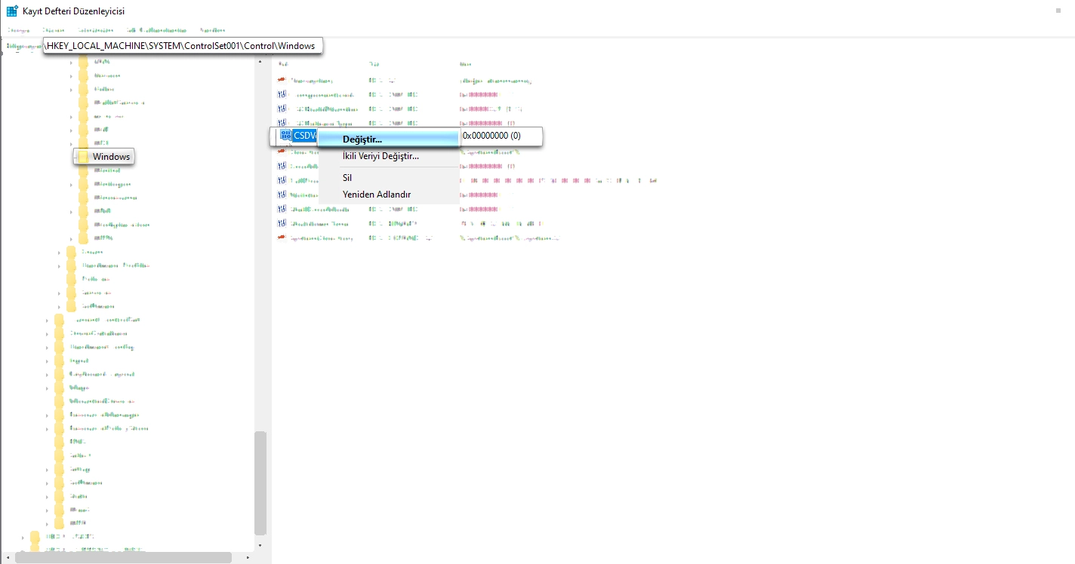Choose Değiştir... from the context menu
Screen dimensions: 1075x564
[362, 139]
